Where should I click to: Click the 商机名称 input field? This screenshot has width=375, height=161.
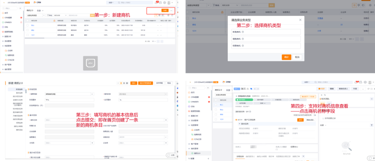coord(70,120)
